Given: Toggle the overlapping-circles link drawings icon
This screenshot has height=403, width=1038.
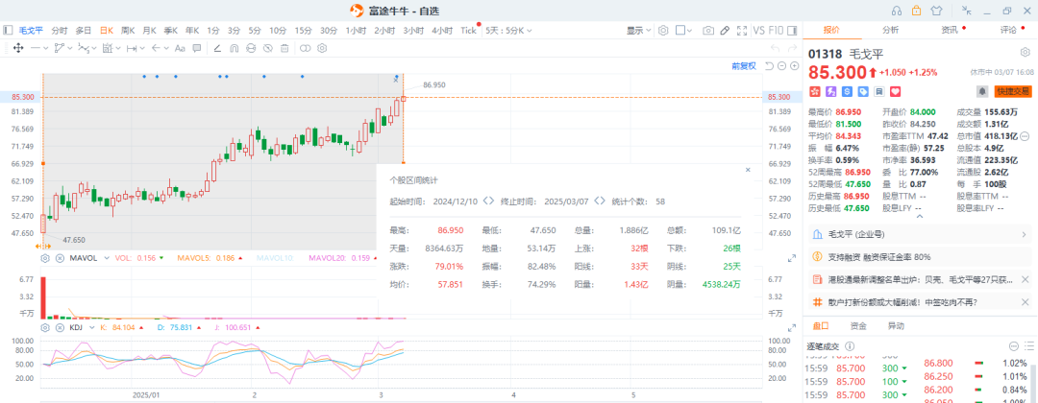Looking at the screenshot, I should 306,48.
